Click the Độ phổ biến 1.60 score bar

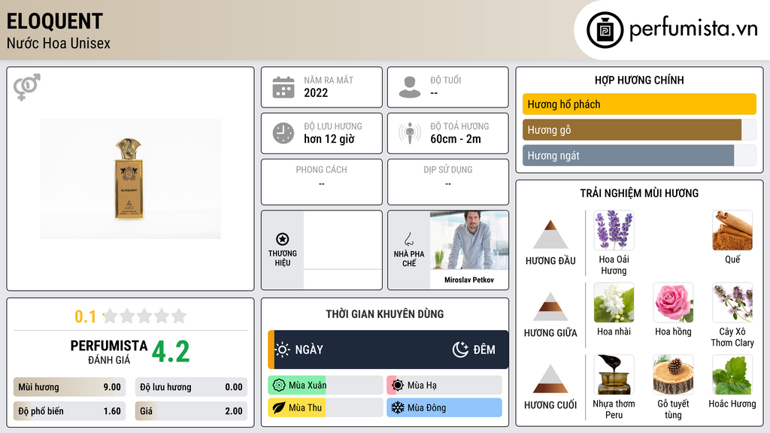point(69,411)
